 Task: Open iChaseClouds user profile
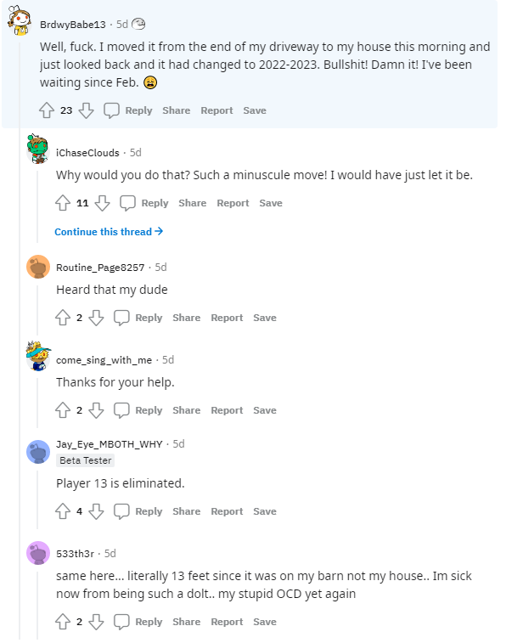point(87,153)
